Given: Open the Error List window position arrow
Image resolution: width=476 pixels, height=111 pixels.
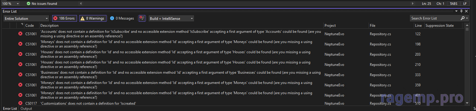Looking at the screenshot, I should [x=456, y=11].
